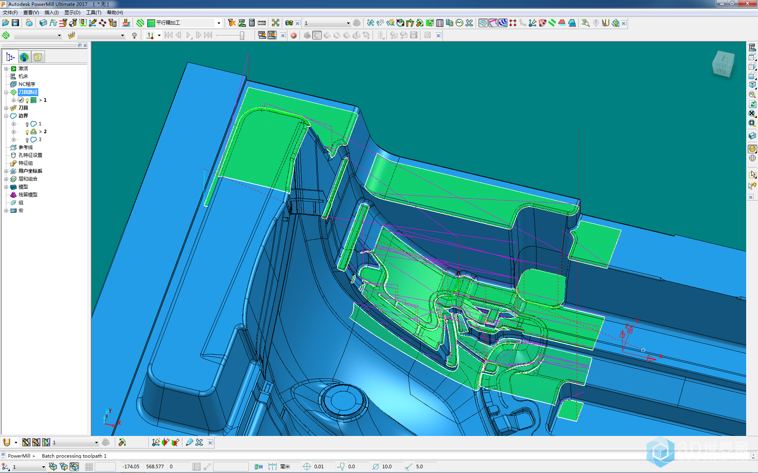Switch to the recycle bin tab
This screenshot has width=758, height=473.
coord(38,57)
